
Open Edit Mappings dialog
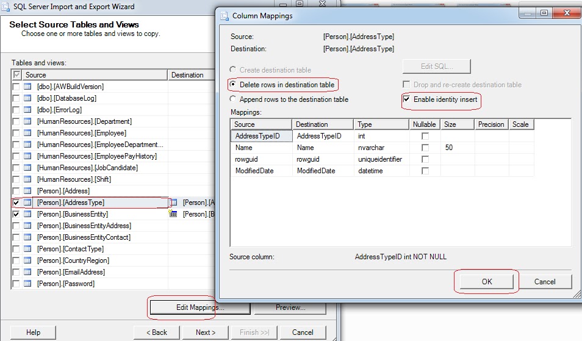(x=200, y=307)
